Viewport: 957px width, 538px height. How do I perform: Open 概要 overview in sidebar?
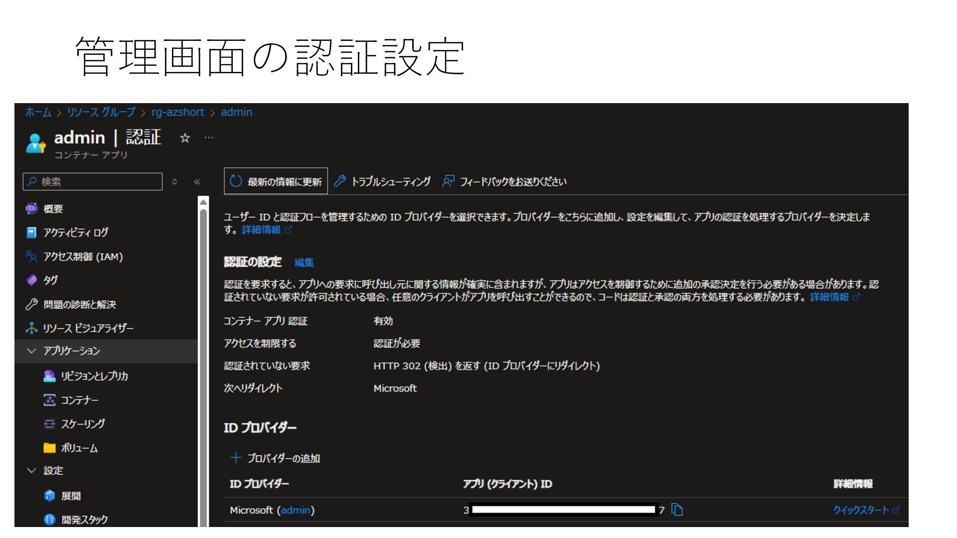53,209
